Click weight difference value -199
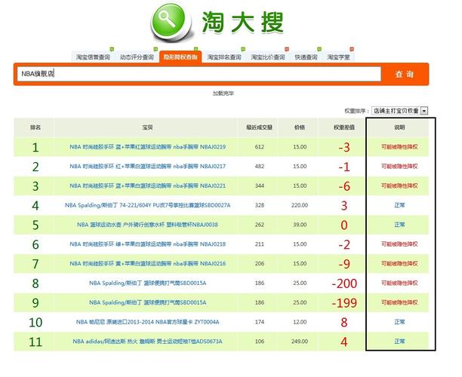Image resolution: width=462 pixels, height=377 pixels. click(x=344, y=303)
